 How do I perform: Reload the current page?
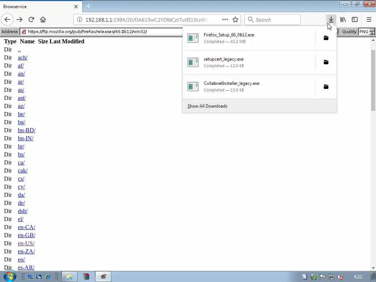(31, 19)
